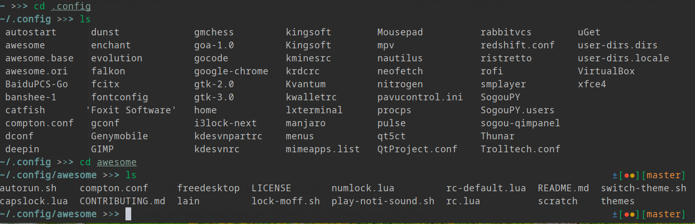Click the underlined .config path argument

[x=71, y=6]
